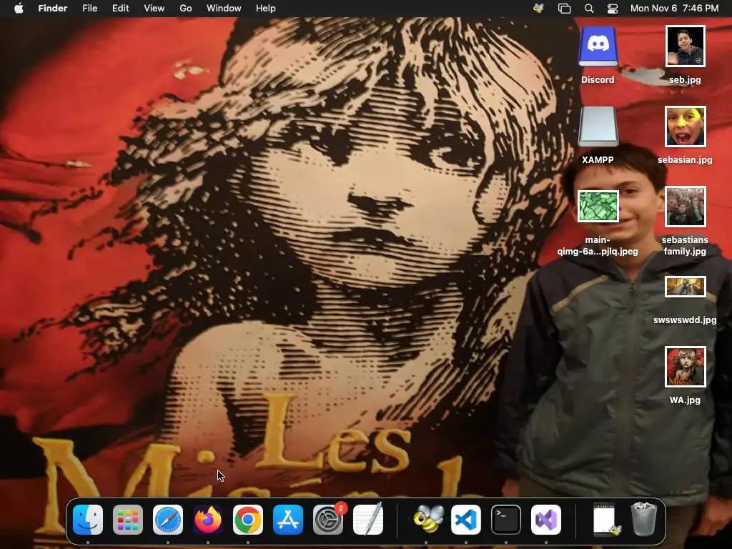Click the bee icon in the menu bar
The image size is (732, 549).
(539, 9)
